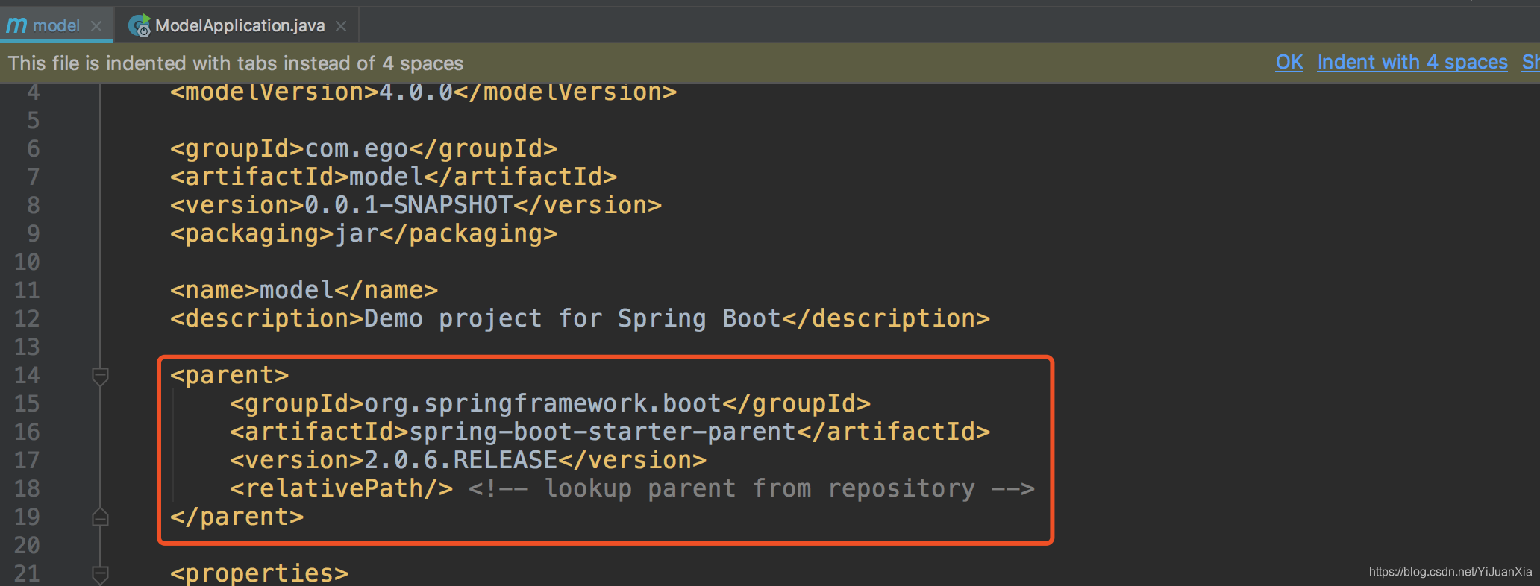Click the ModelApplication.java class icon
Screen dimensions: 1540x586
[139, 26]
